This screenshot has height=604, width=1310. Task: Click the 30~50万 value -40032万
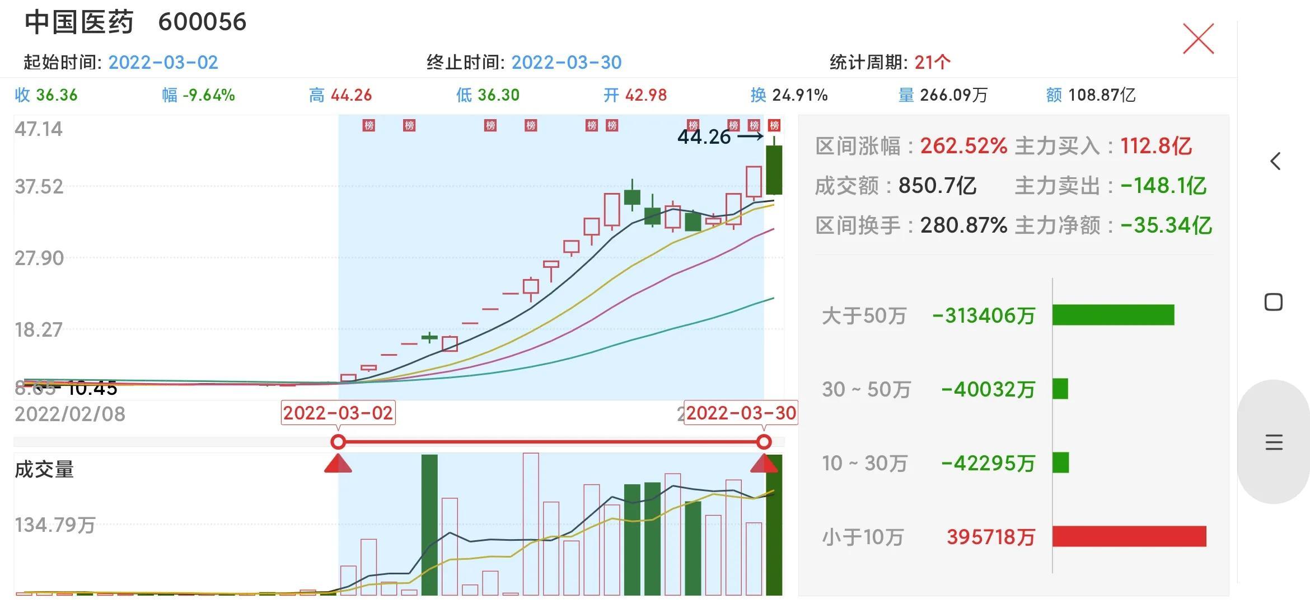pyautogui.click(x=988, y=389)
